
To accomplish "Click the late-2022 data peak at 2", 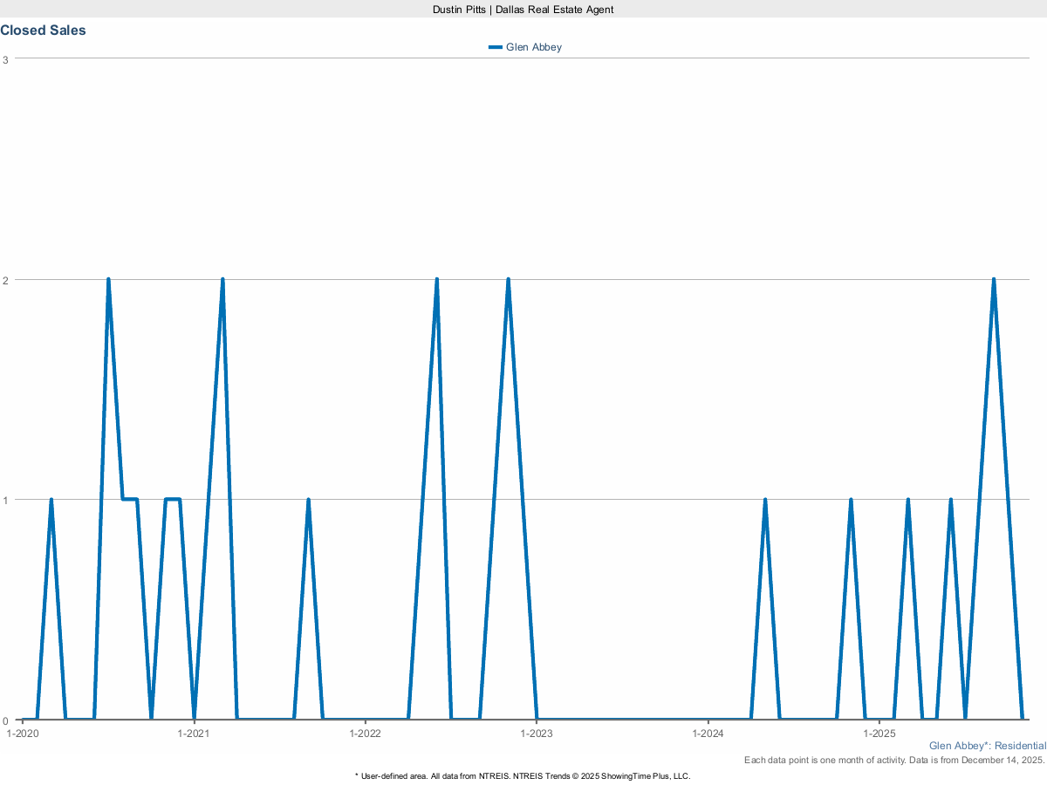I will 508,280.
